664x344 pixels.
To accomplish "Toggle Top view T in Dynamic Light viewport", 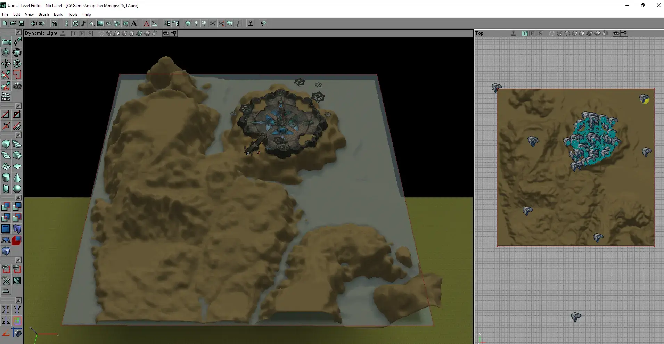I will (x=74, y=33).
